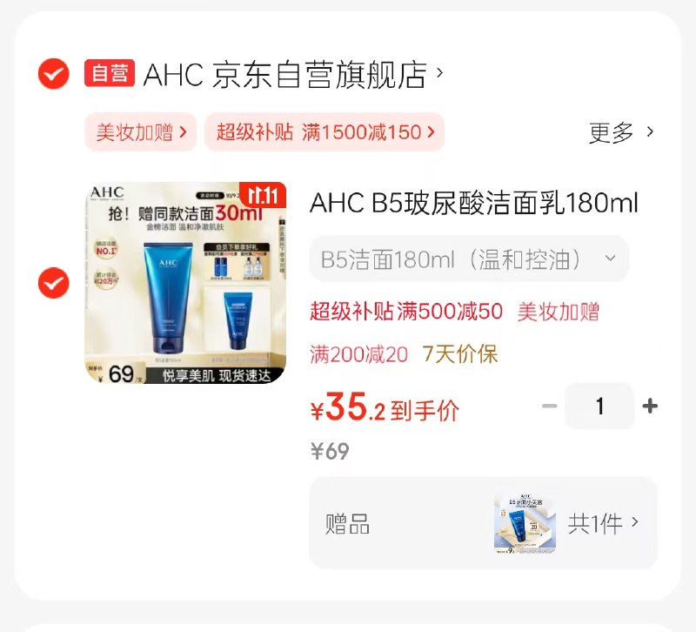Click the quantity input field
The width and height of the screenshot is (696, 632).
click(x=599, y=406)
